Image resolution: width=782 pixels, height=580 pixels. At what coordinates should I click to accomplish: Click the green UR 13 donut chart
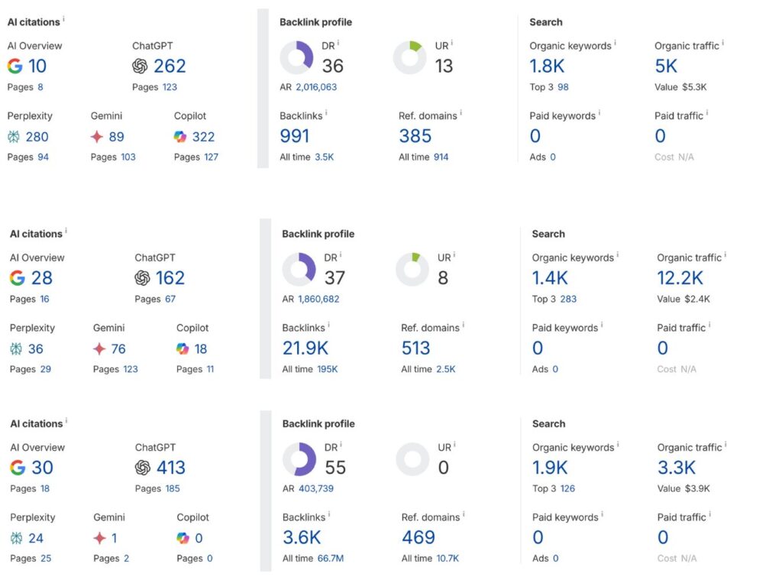tap(409, 57)
